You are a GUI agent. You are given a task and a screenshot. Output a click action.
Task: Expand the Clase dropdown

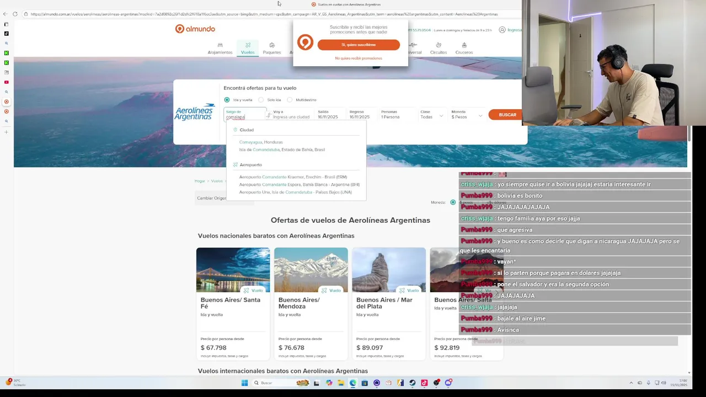click(431, 115)
